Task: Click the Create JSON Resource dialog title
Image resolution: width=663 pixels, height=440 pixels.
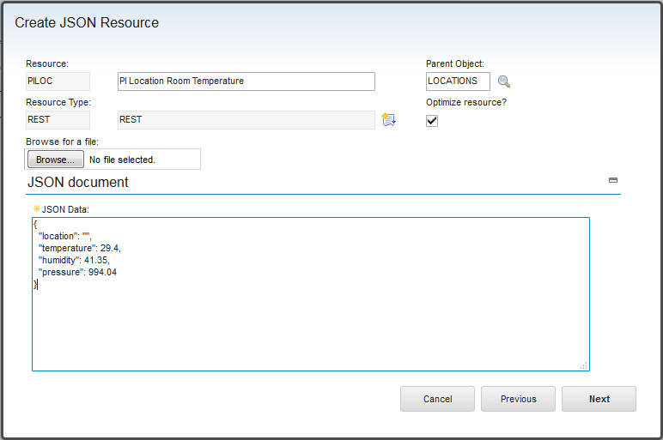Action: point(87,23)
